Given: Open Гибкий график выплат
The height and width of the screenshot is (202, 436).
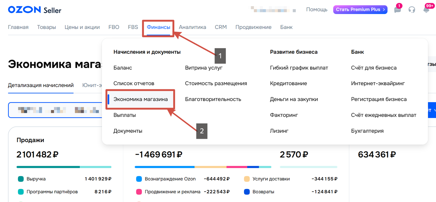Looking at the screenshot, I should tap(299, 68).
